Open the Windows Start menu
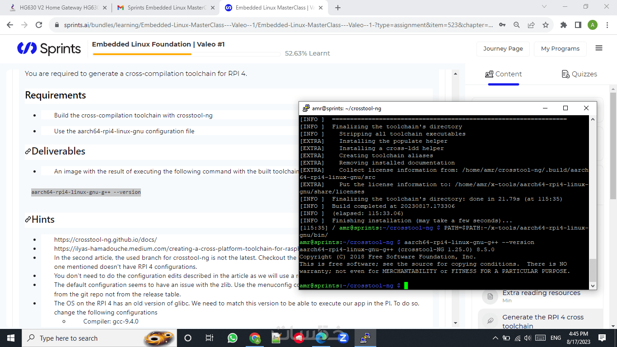 pyautogui.click(x=11, y=338)
